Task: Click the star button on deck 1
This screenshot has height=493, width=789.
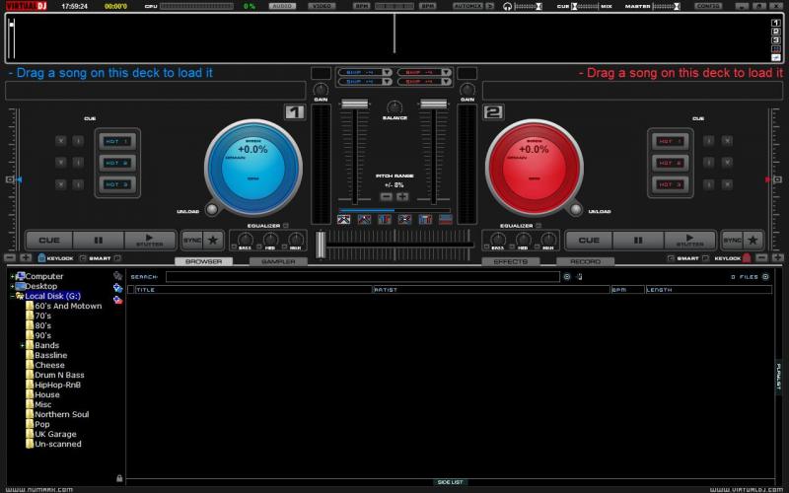Action: pyautogui.click(x=213, y=241)
